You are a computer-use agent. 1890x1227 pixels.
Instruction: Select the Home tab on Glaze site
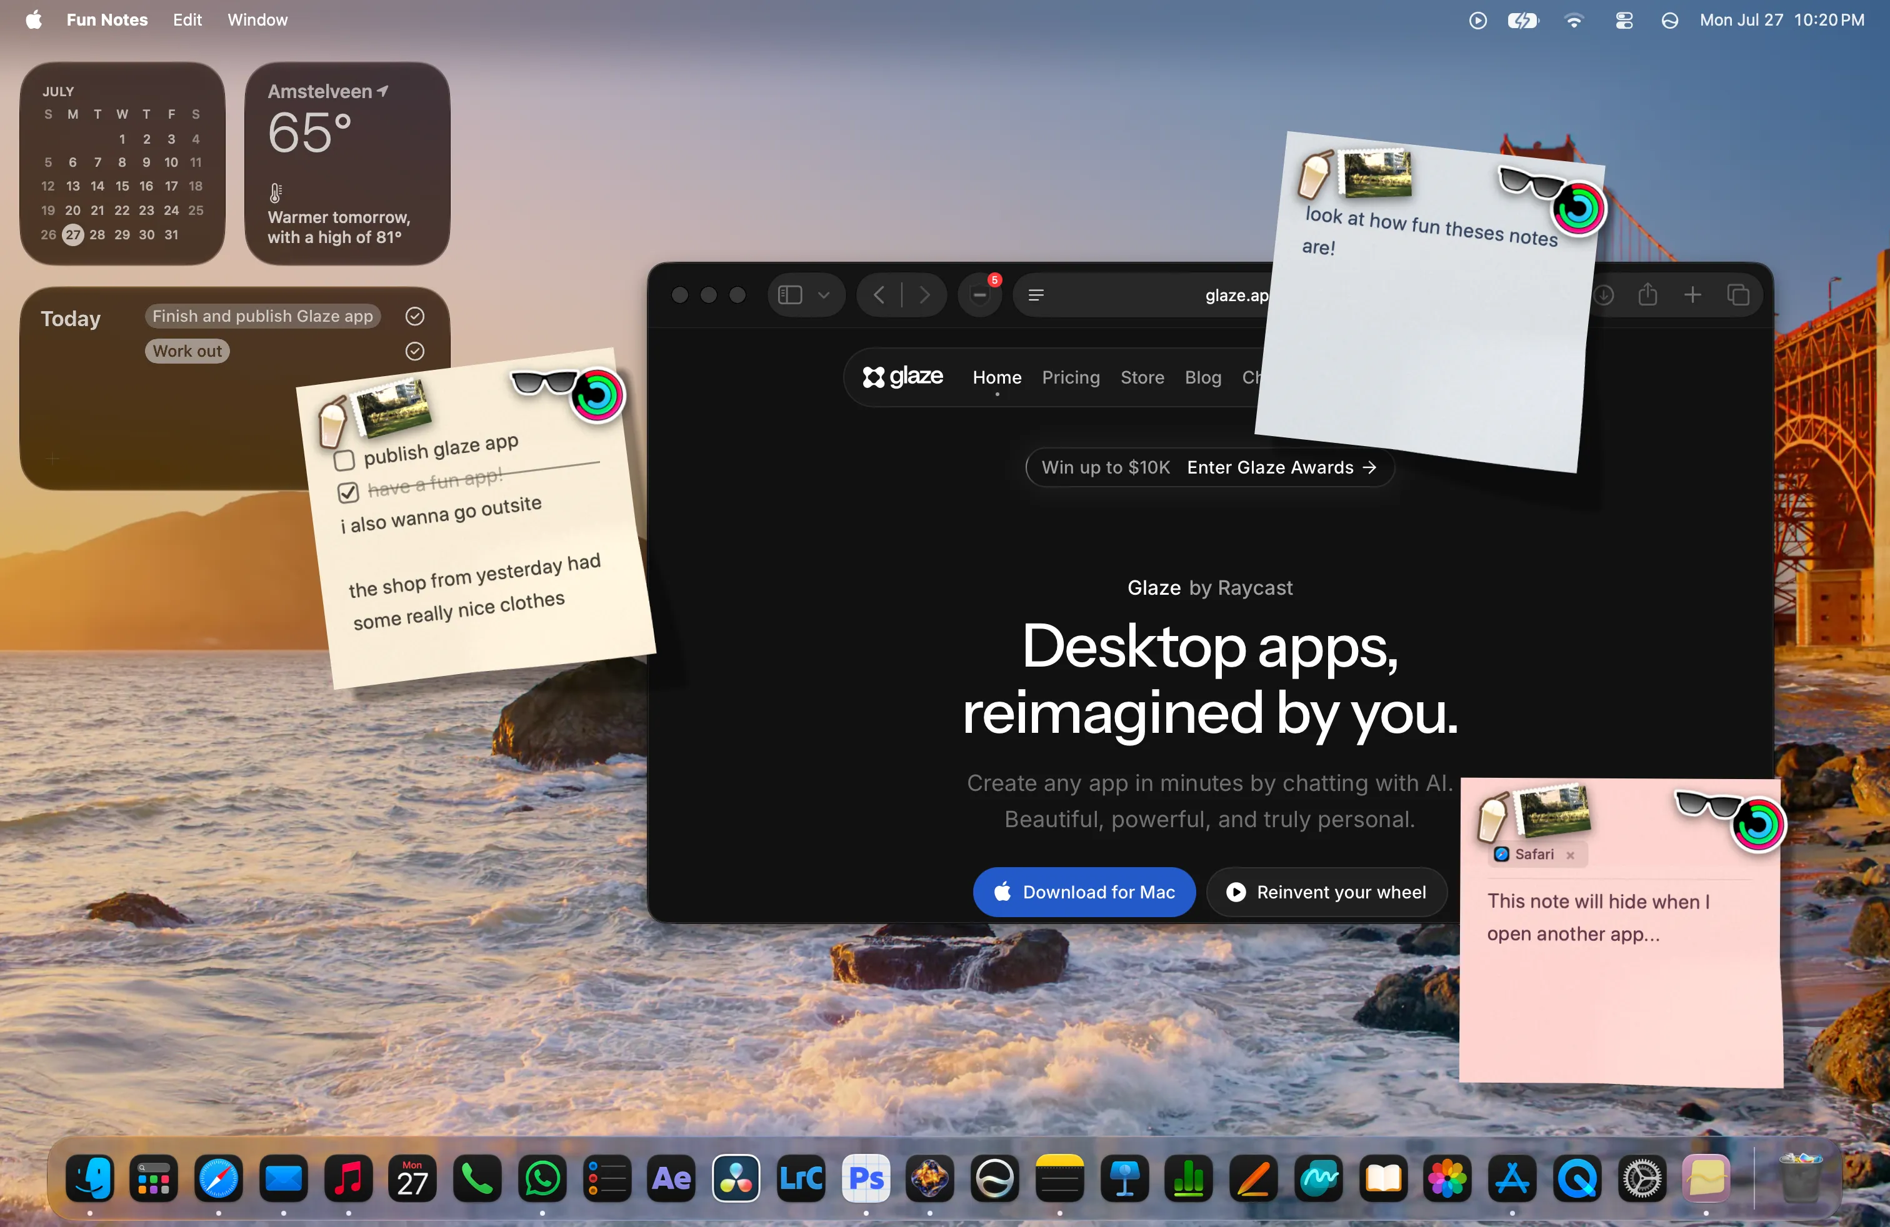click(x=997, y=377)
